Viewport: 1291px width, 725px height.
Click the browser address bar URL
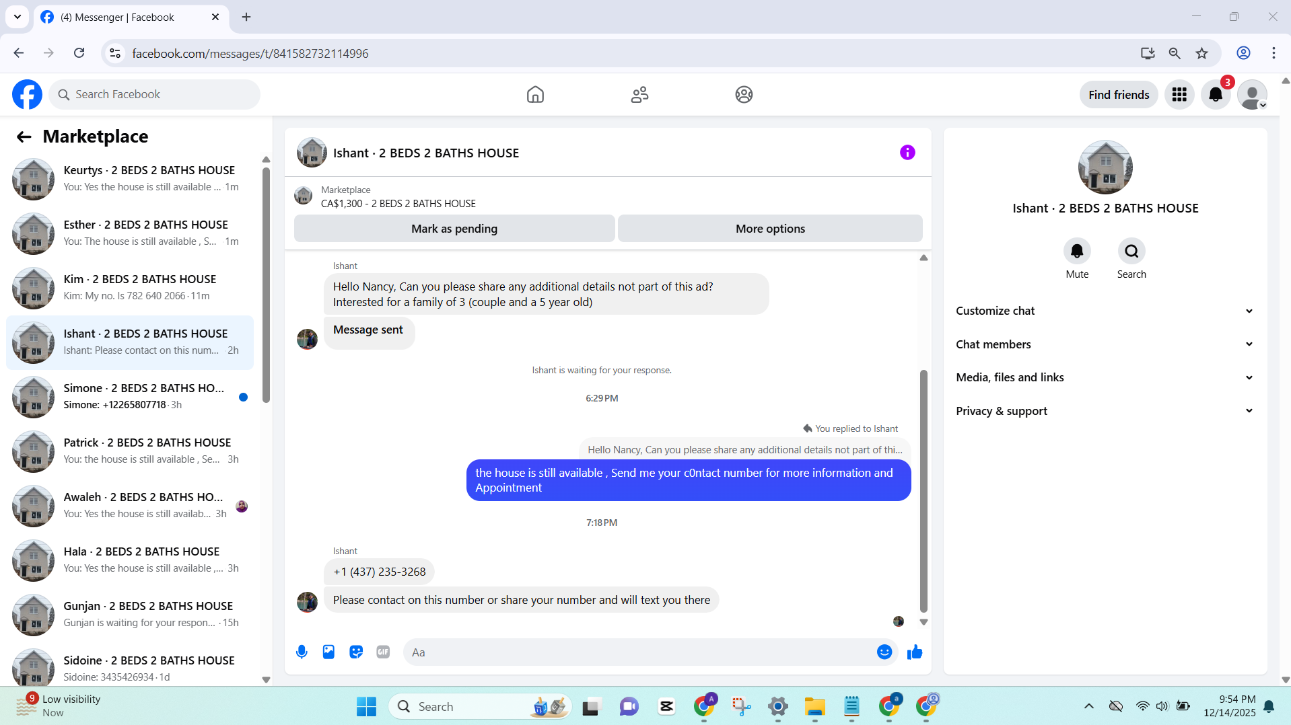coord(250,53)
